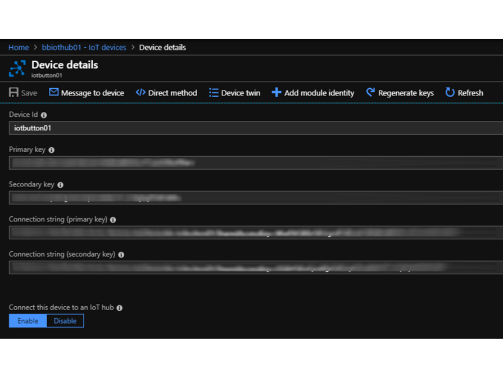
Task: Show info for Connection string (secondary key)
Action: 121,255
